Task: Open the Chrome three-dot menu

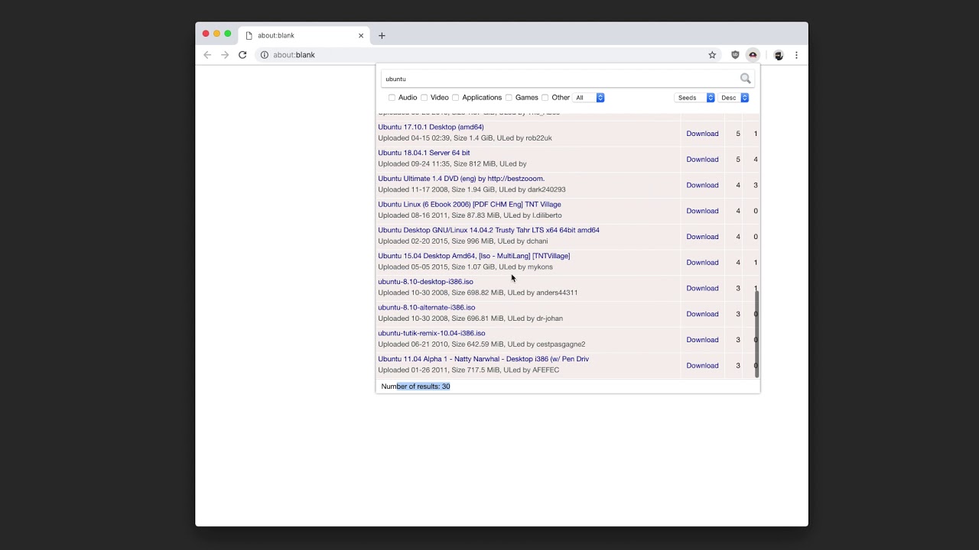Action: (x=796, y=55)
